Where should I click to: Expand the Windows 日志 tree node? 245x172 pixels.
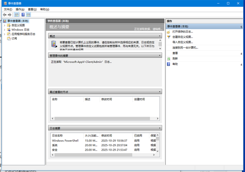tap(5, 30)
